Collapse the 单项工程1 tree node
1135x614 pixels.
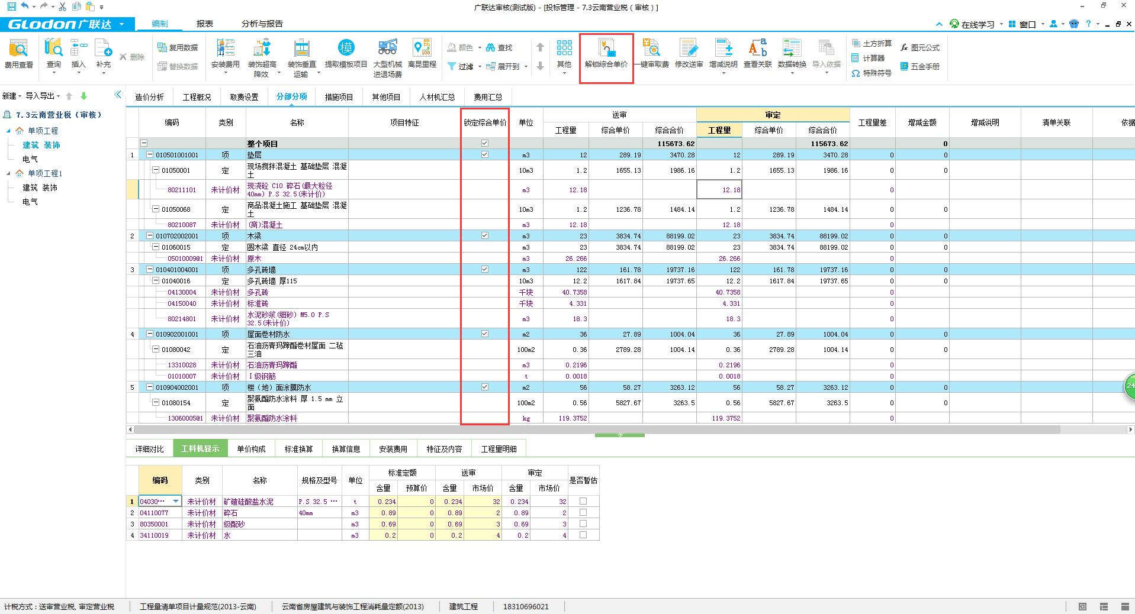tap(9, 173)
